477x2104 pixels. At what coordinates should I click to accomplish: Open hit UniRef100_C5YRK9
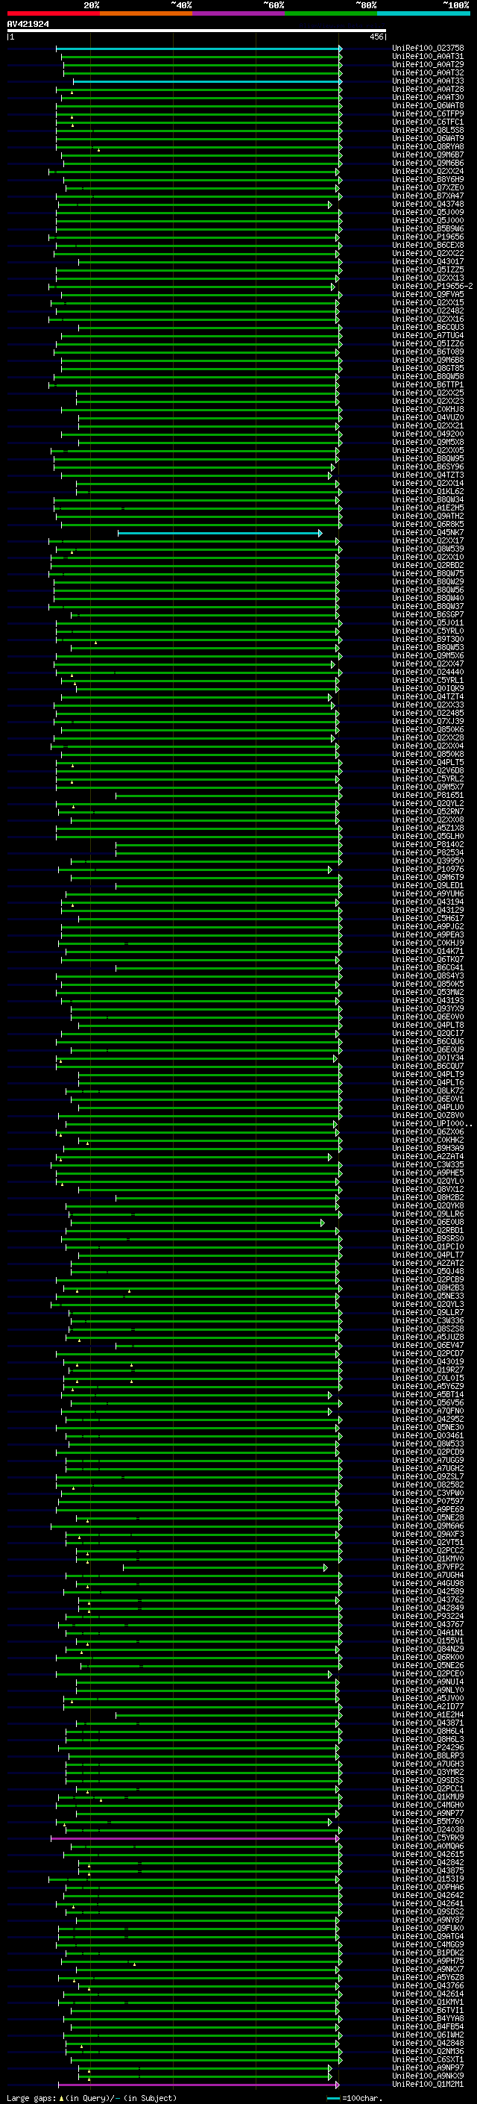(428, 1838)
